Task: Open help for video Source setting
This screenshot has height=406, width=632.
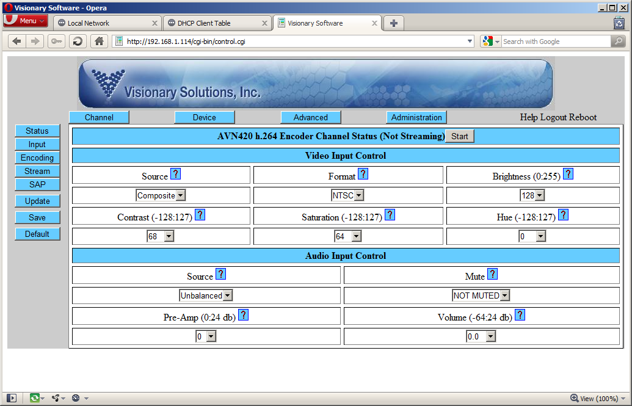Action: (175, 174)
